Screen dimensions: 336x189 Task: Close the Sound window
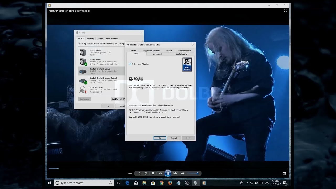(x=141, y=33)
